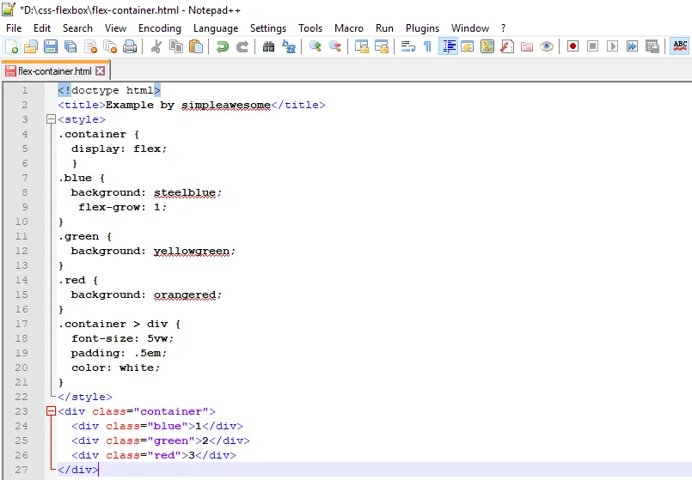The height and width of the screenshot is (480, 692).
Task: Open the Window menu
Action: pos(470,28)
